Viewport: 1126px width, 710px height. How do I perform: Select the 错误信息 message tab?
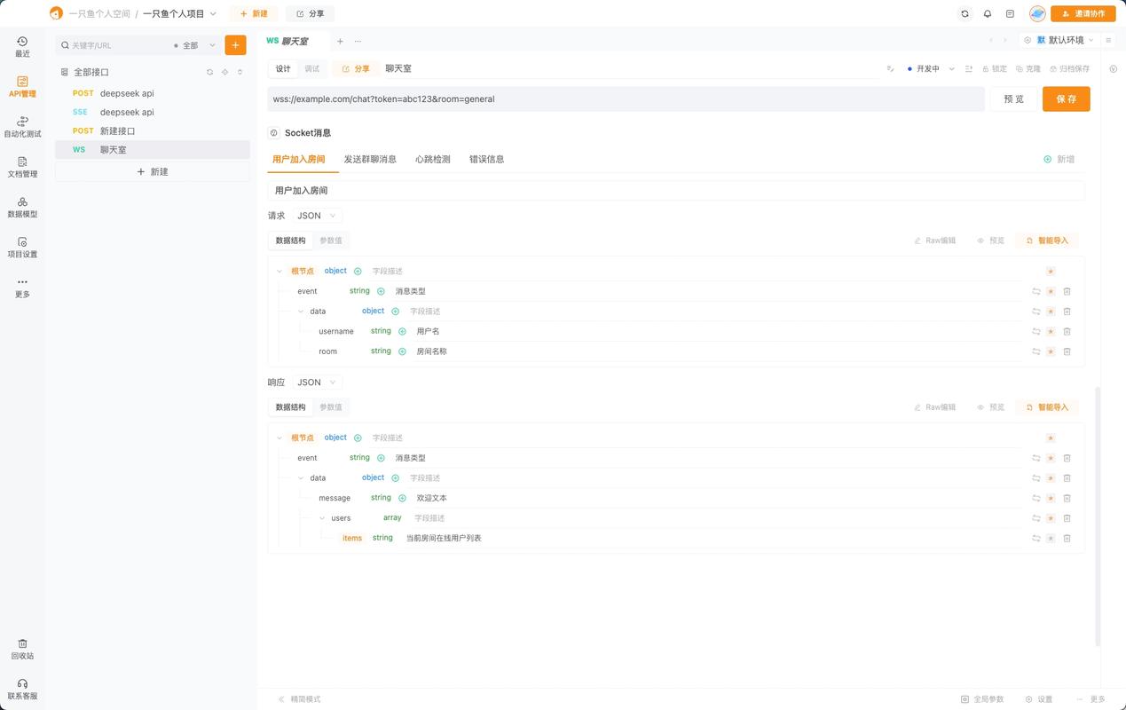[x=486, y=159]
